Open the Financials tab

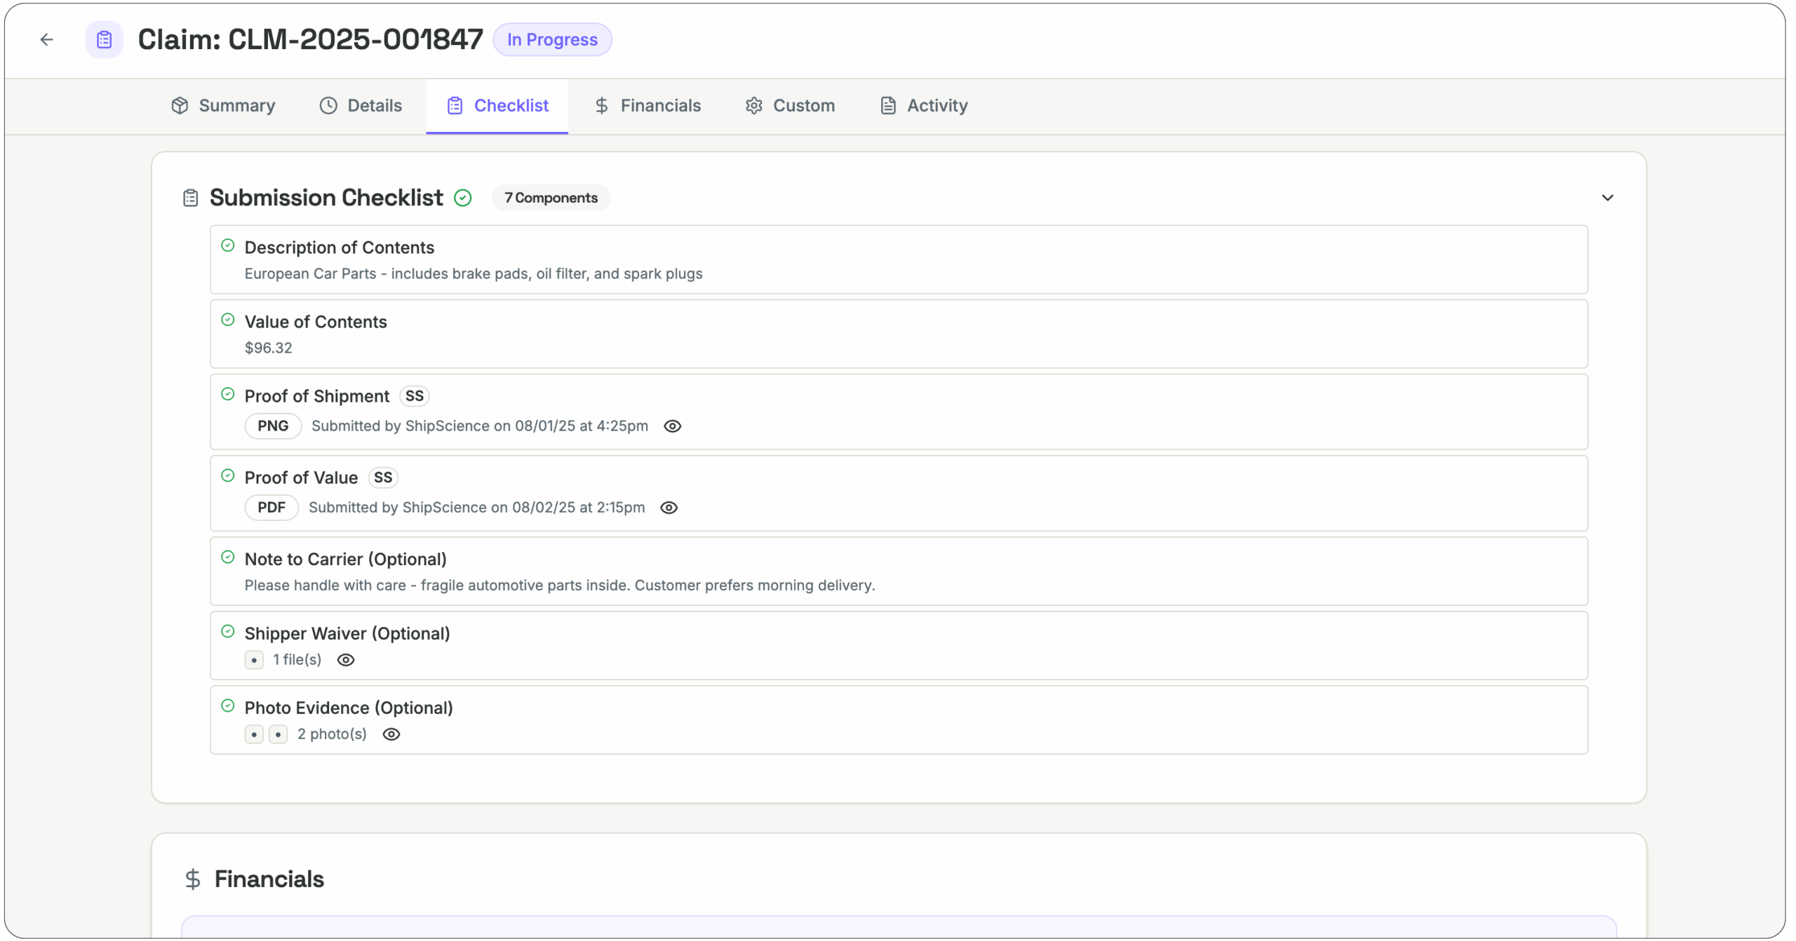(647, 106)
